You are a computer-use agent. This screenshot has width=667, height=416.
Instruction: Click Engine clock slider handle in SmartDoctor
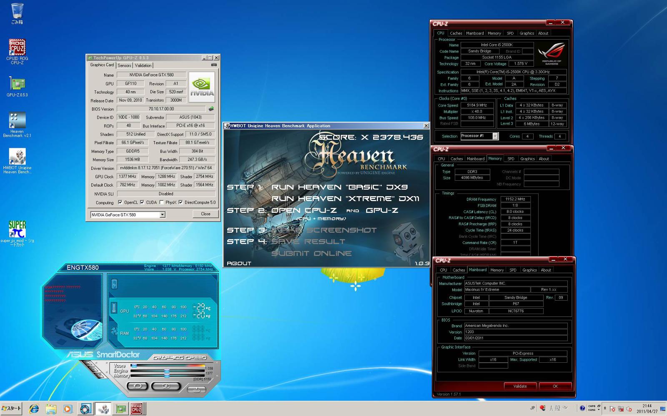[167, 370]
